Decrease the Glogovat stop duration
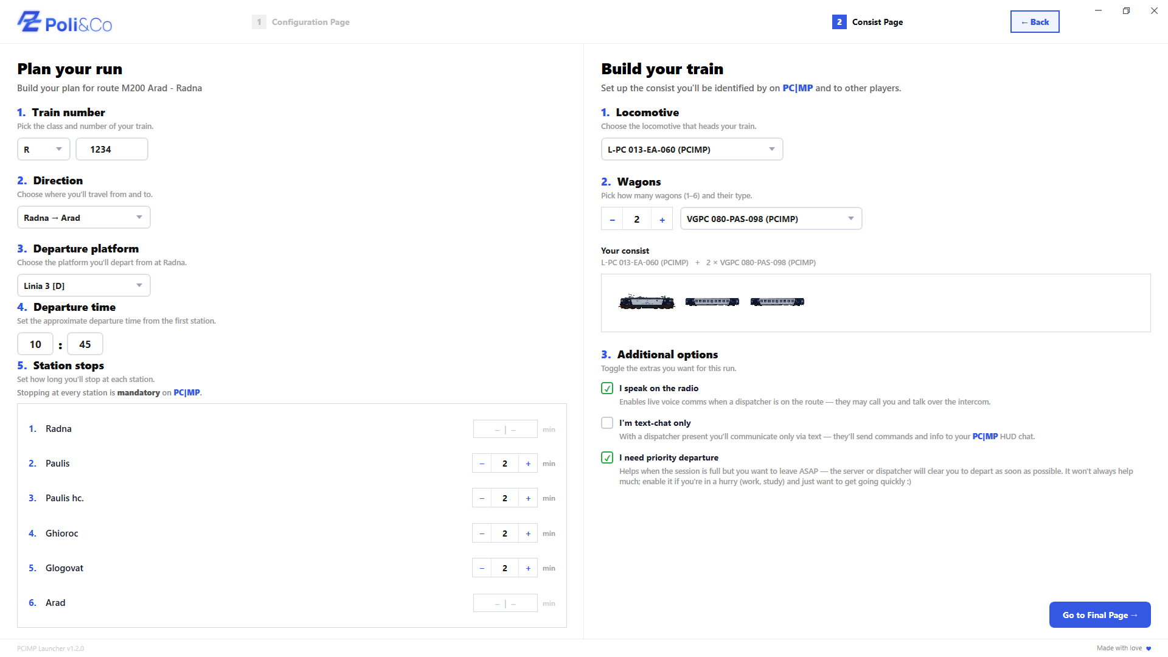Viewport: 1168px width, 657px height. click(482, 568)
